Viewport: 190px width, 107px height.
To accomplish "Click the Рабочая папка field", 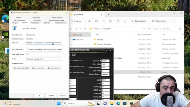I will (x=44, y=50).
